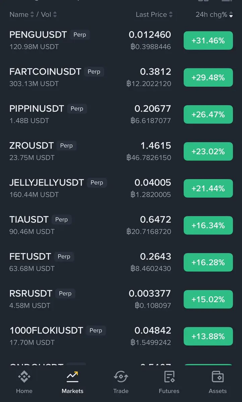
Task: Open the Trade swap icon
Action: 121,377
